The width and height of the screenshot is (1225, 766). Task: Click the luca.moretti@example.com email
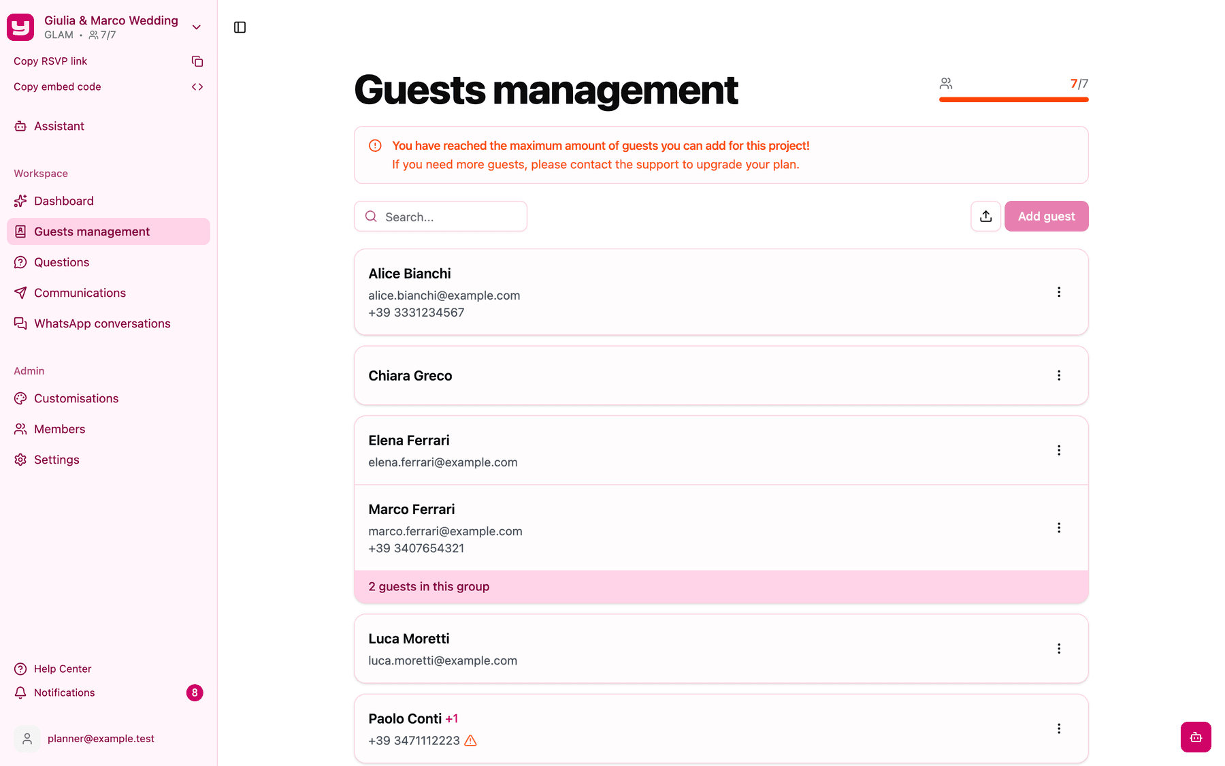tap(443, 660)
